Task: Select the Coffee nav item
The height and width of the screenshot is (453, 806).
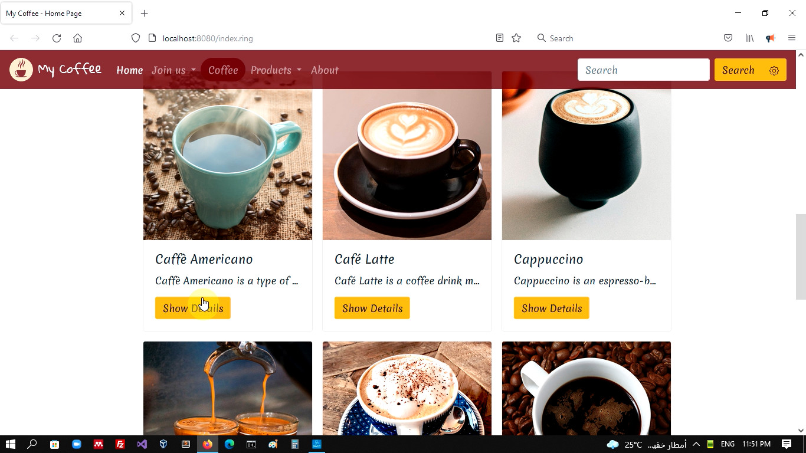Action: click(223, 70)
